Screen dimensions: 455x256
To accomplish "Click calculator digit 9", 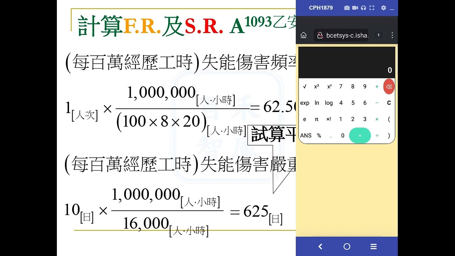I will click(365, 87).
